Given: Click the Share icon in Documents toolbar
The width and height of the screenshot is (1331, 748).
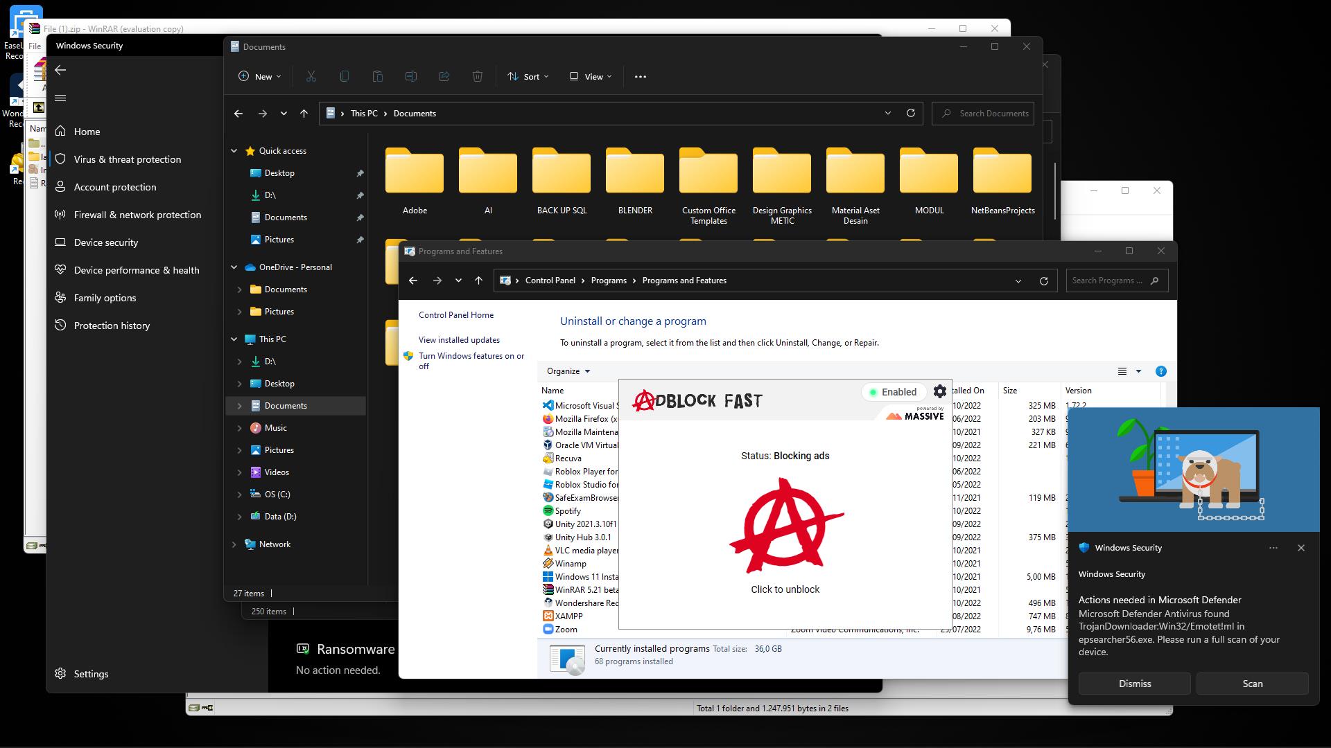Looking at the screenshot, I should (444, 77).
